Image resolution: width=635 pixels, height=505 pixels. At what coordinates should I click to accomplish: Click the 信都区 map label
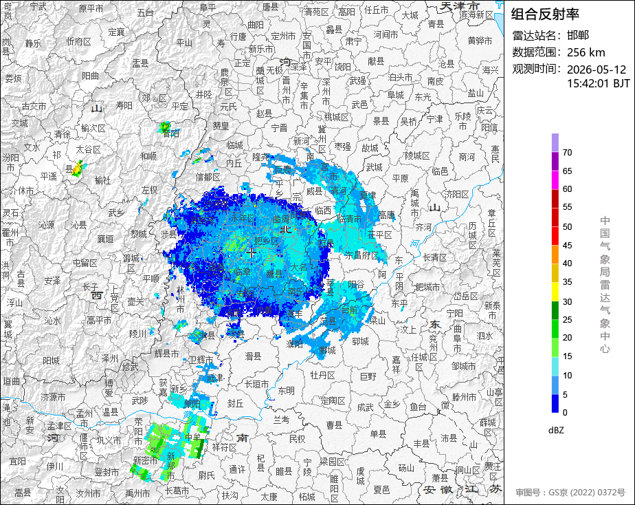tap(208, 177)
